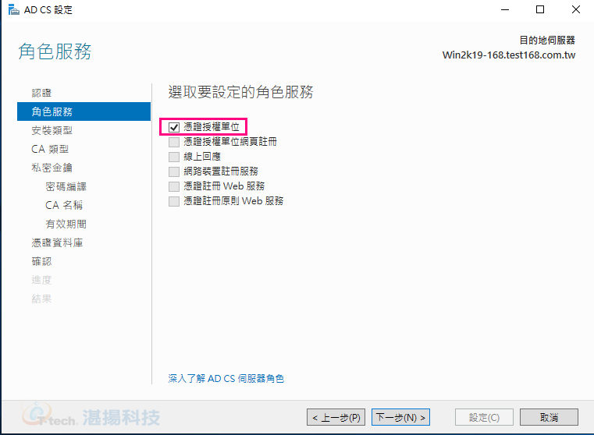Click the 設定(C) button
594x435 pixels.
coord(484,417)
